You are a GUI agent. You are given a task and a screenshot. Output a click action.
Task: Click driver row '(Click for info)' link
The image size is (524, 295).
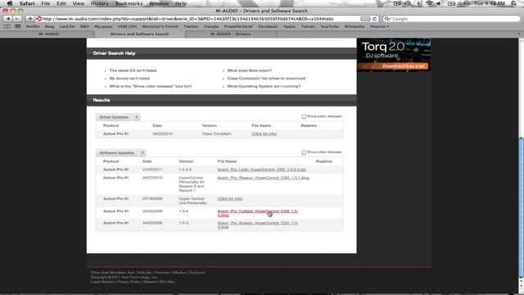[x=264, y=134]
